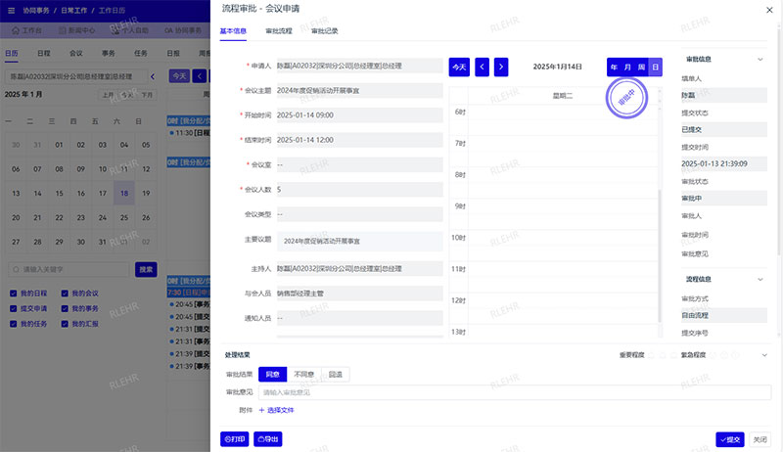Image resolution: width=783 pixels, height=452 pixels.
Task: Open the 日报 tab in background page
Action: [x=173, y=53]
